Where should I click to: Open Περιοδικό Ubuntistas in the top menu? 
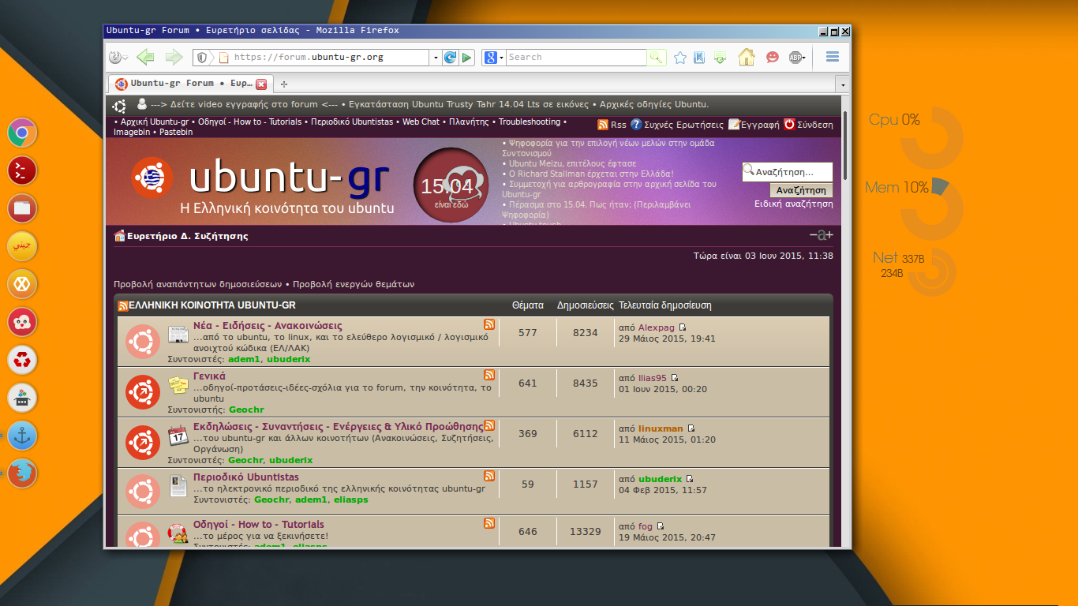[x=352, y=122]
